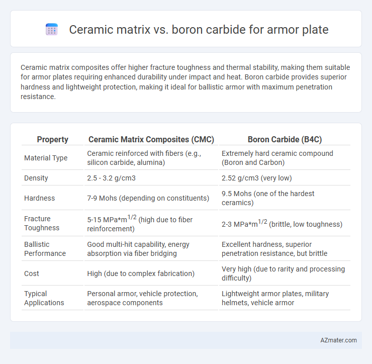The width and height of the screenshot is (372, 364).
Task: Select the summary paragraph about ceramic matrix composites
Action: coord(185,82)
